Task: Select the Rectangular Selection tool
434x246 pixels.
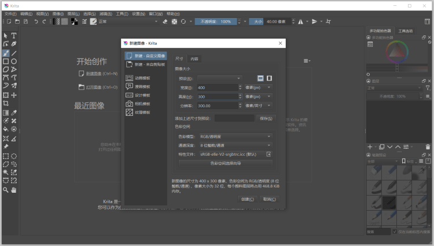Action: [x=6, y=156]
